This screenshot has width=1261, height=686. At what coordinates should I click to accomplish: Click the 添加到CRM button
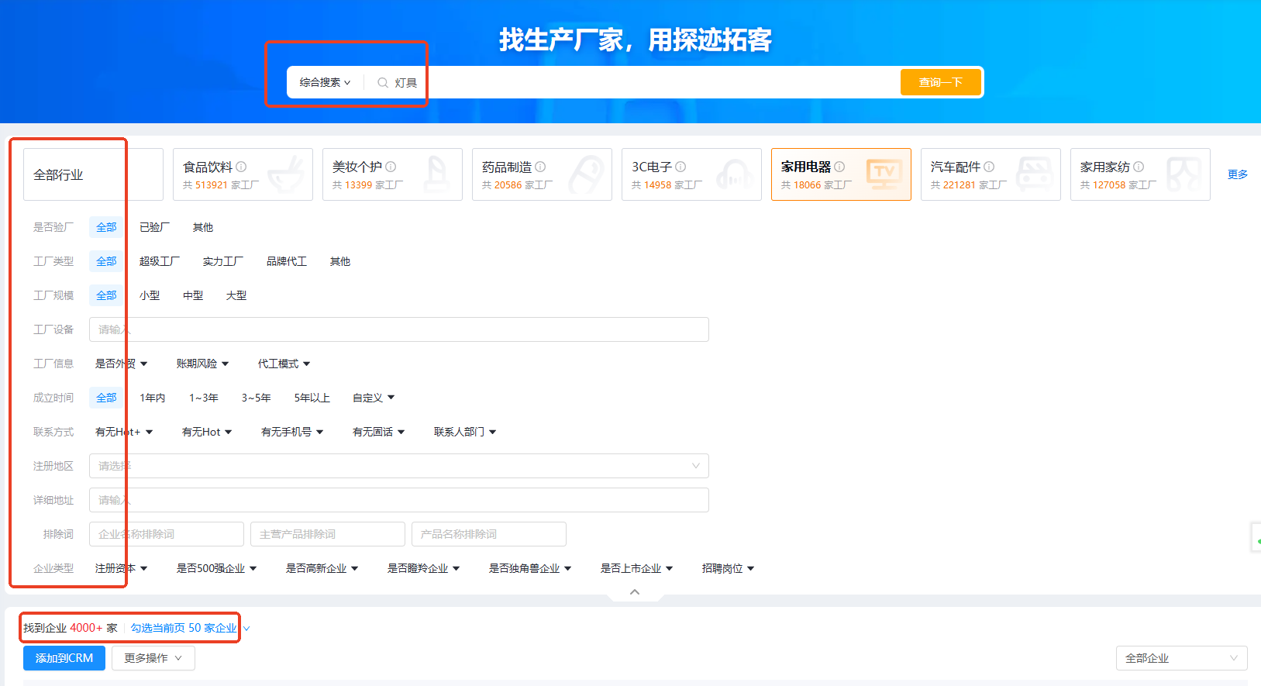click(64, 658)
